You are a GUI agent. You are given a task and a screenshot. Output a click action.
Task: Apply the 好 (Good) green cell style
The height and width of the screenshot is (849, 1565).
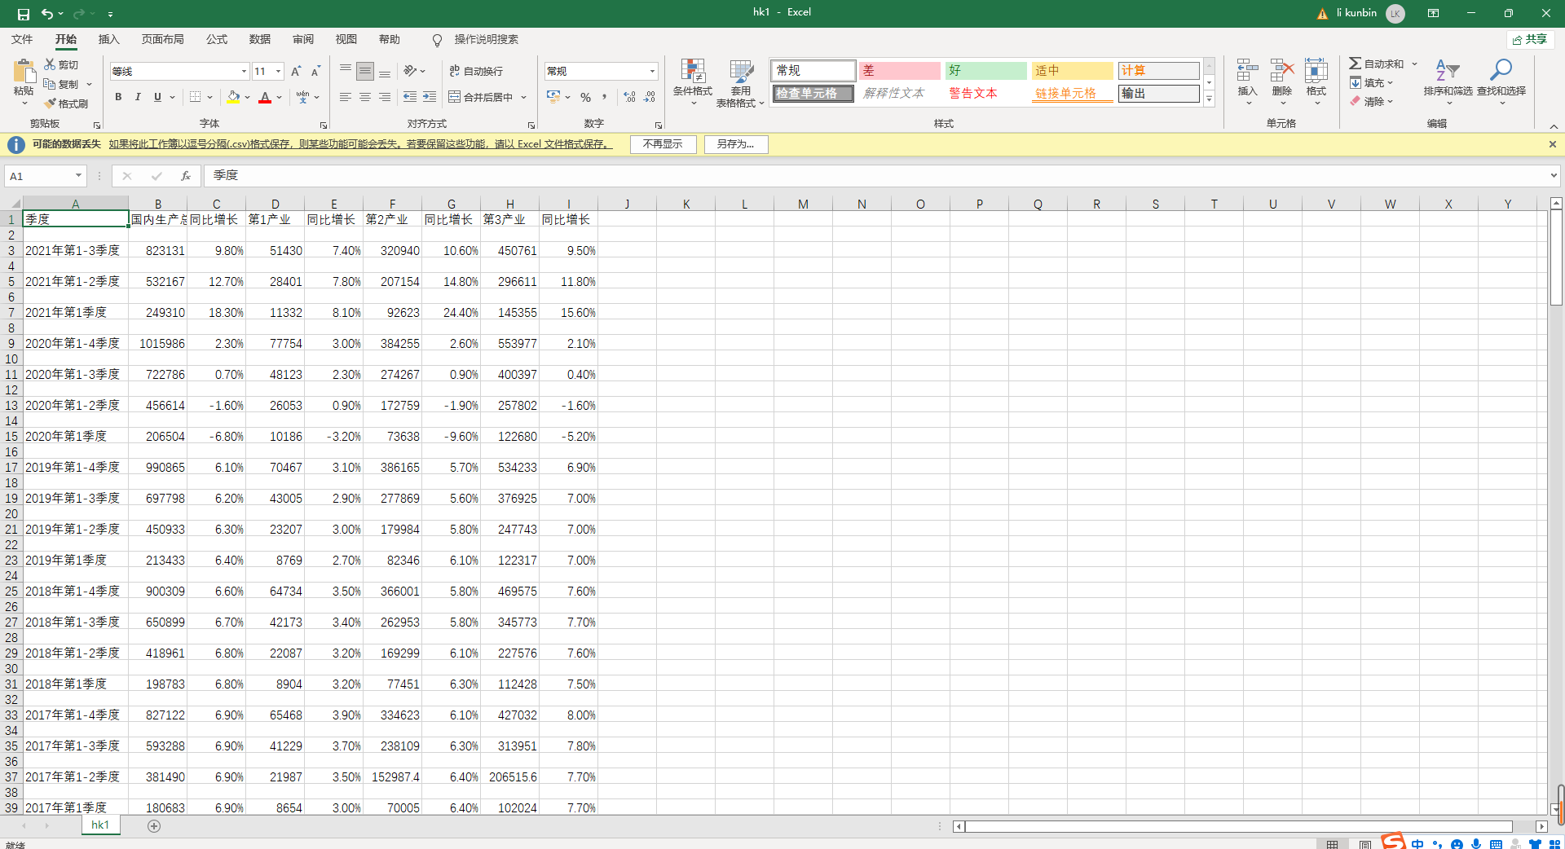985,71
